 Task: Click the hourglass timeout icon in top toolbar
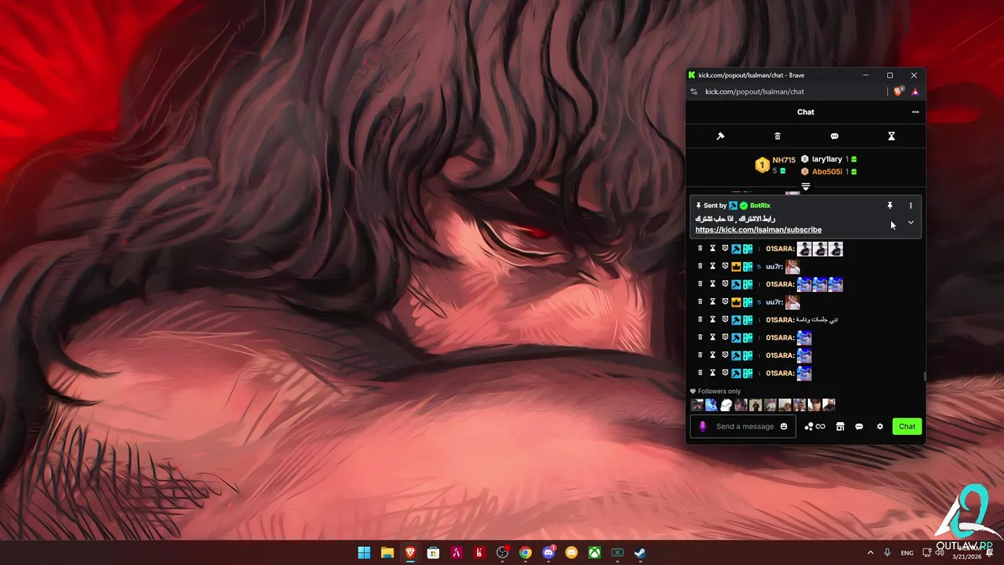coord(891,136)
